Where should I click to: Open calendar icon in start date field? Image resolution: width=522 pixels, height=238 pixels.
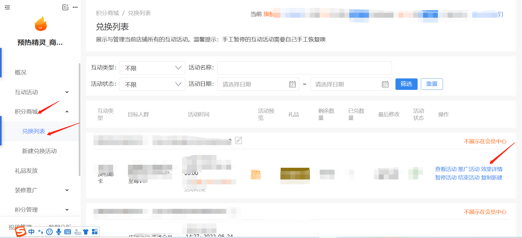(x=292, y=84)
